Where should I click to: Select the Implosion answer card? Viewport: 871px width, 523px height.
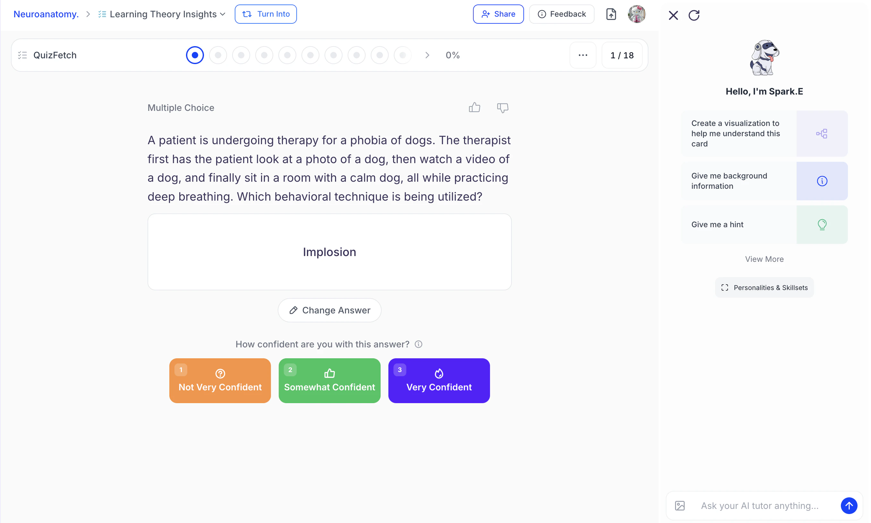(x=329, y=252)
